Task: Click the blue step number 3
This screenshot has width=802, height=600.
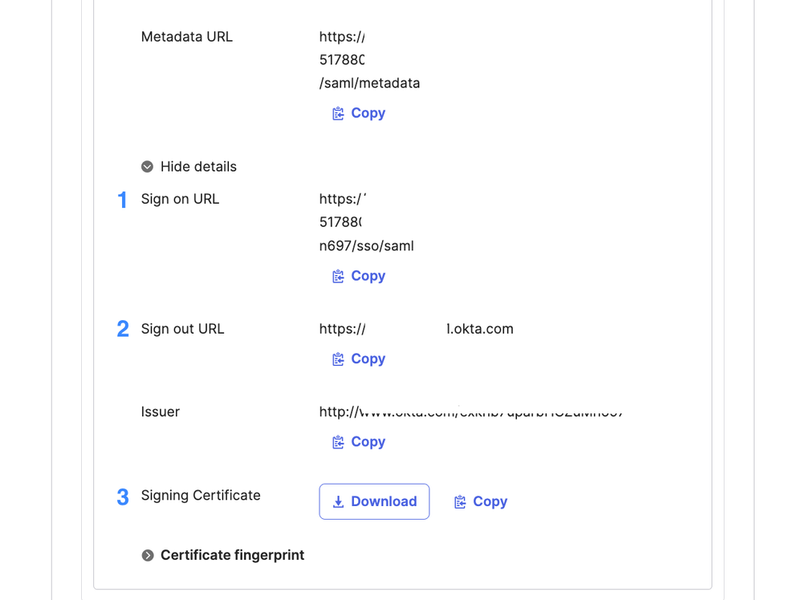Action: pyautogui.click(x=122, y=497)
